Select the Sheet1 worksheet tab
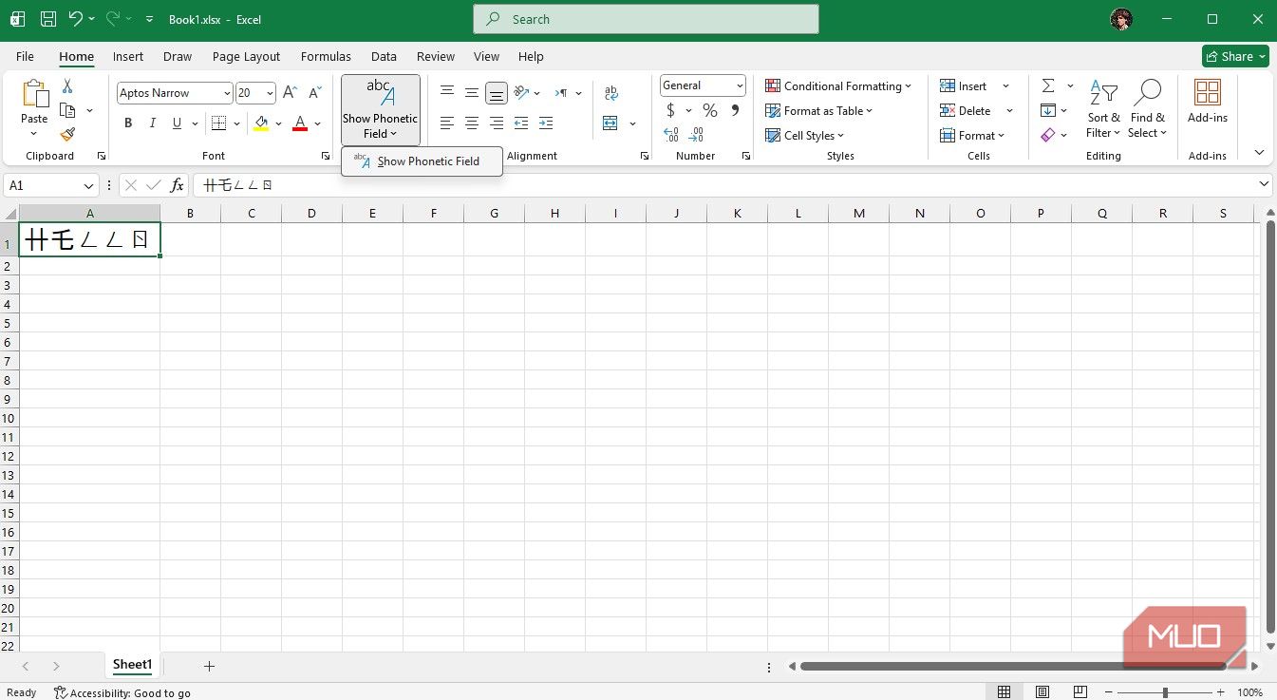 click(133, 665)
